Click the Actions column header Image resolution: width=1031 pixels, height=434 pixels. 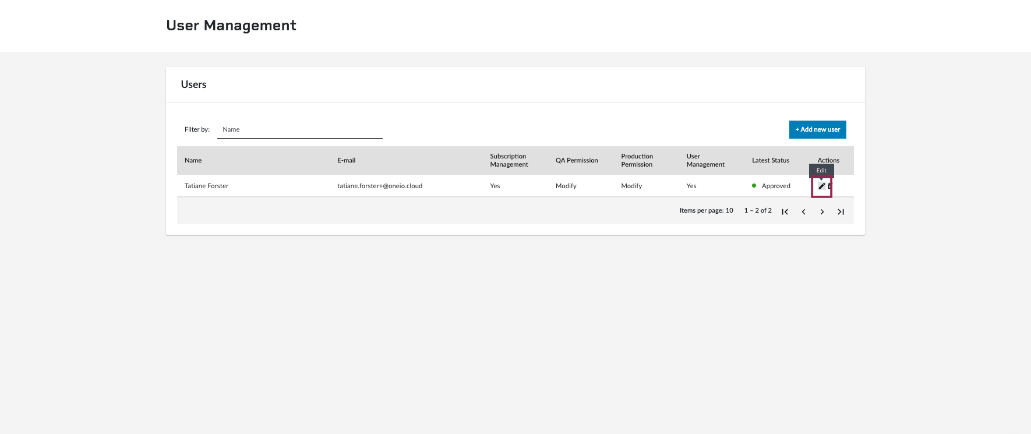[828, 160]
